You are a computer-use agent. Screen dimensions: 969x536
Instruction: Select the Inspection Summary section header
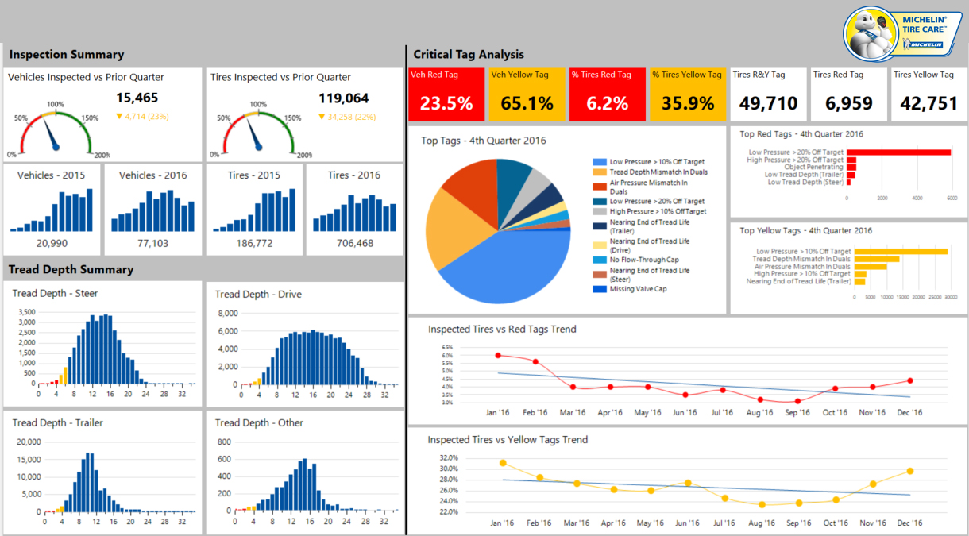(65, 55)
